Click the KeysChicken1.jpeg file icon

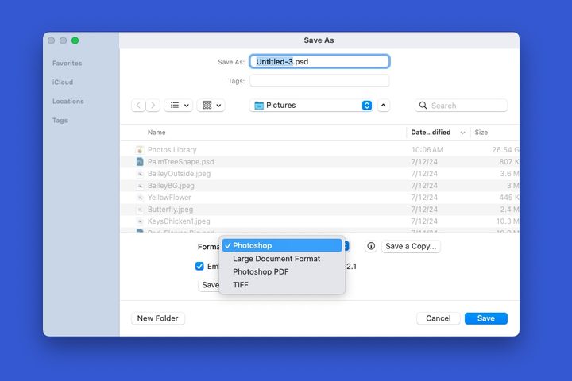pos(140,221)
